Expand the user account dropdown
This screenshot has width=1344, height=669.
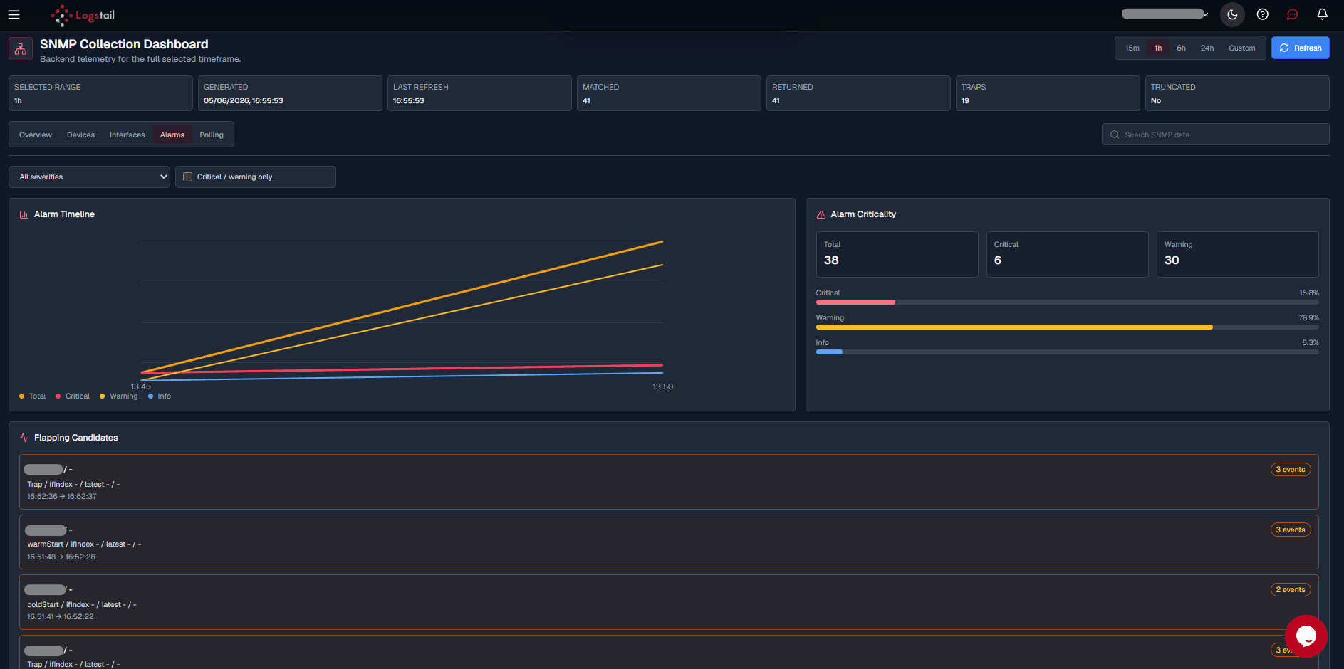[x=1165, y=14]
